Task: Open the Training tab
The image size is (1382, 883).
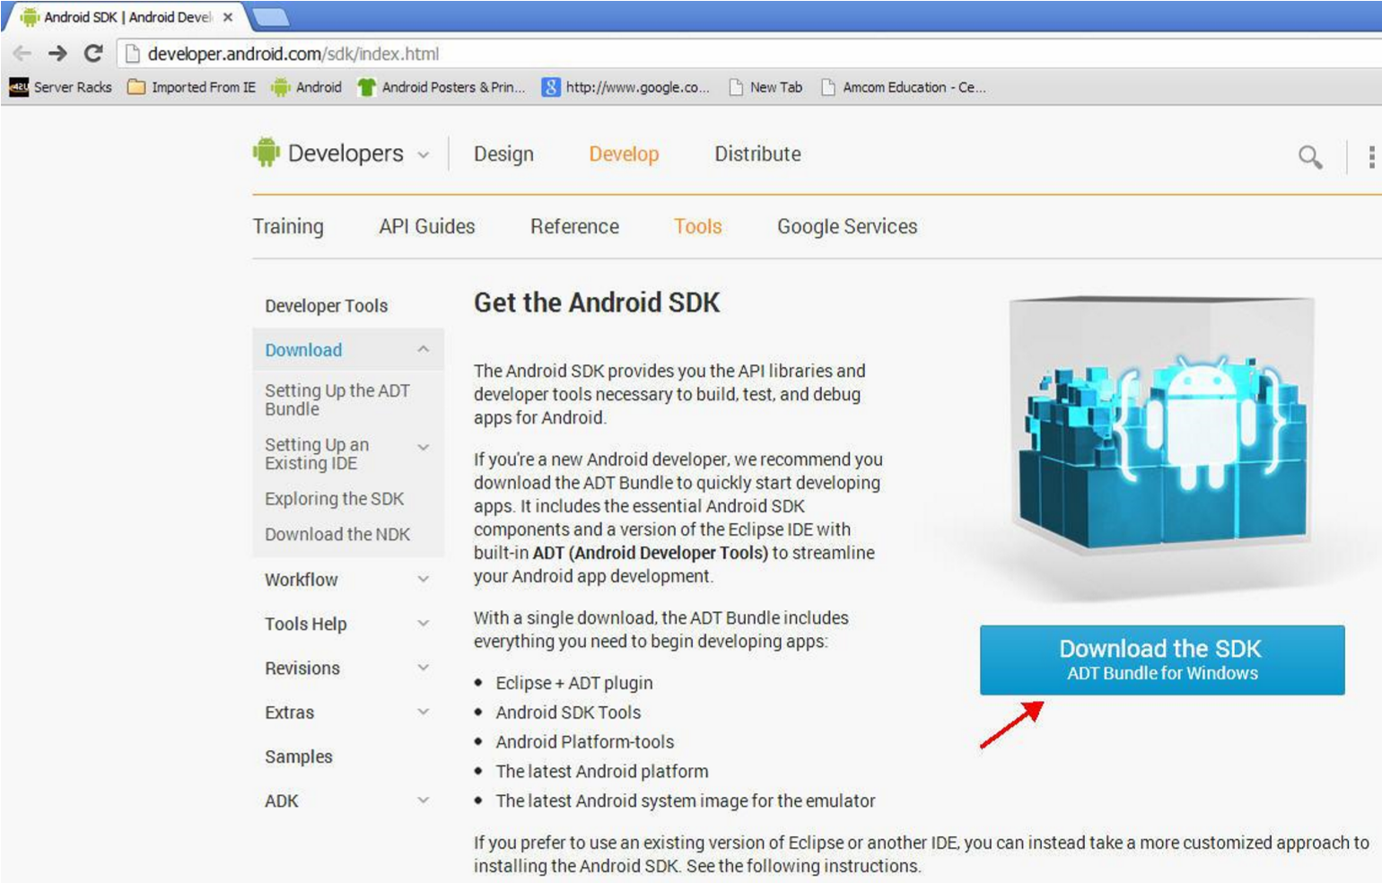Action: click(x=288, y=226)
